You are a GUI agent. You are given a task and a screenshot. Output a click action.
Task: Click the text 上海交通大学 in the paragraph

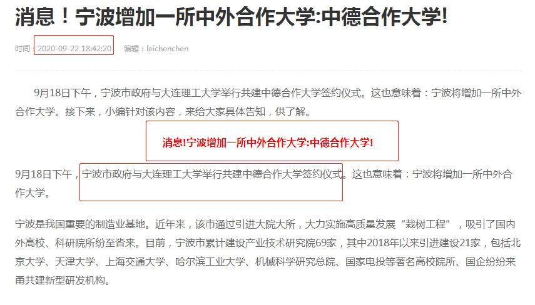[x=135, y=262]
